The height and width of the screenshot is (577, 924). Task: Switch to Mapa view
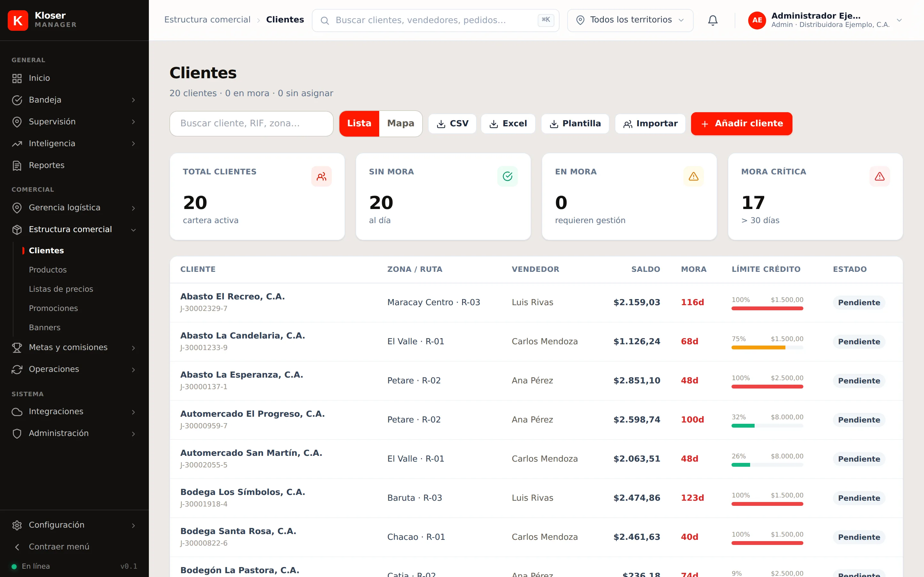coord(400,124)
